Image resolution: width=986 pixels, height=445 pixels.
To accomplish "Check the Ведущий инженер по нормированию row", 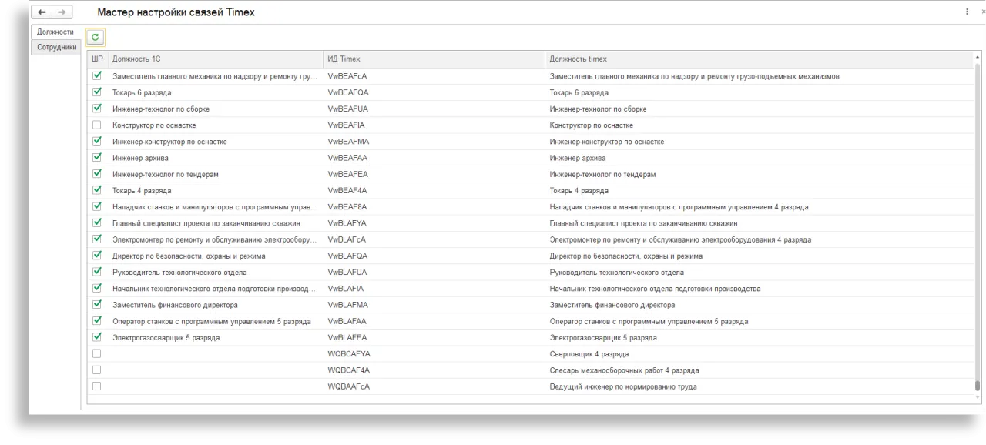I will (97, 386).
